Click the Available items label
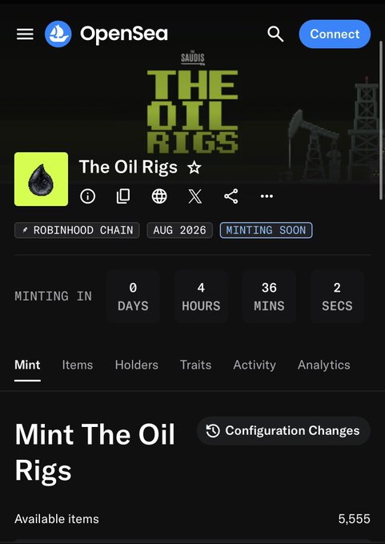Image resolution: width=385 pixels, height=544 pixels. [57, 519]
